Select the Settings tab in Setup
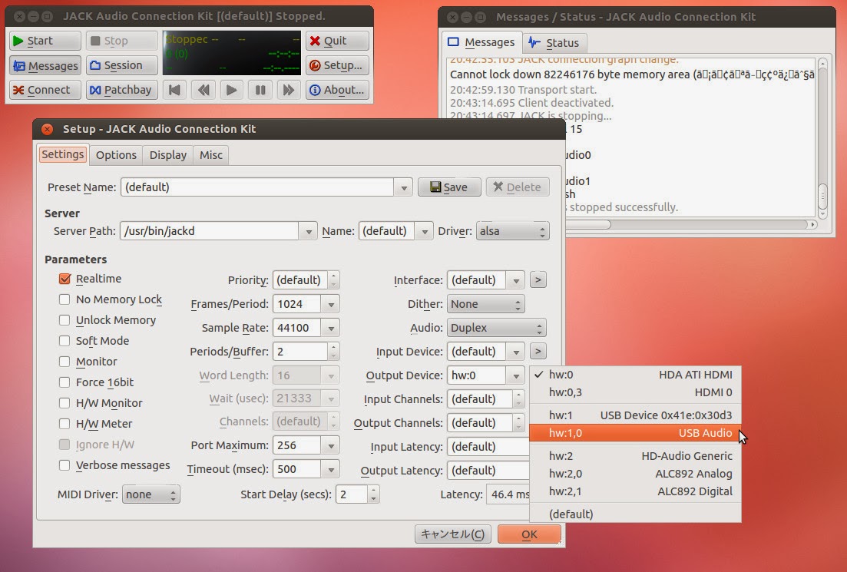 [63, 154]
